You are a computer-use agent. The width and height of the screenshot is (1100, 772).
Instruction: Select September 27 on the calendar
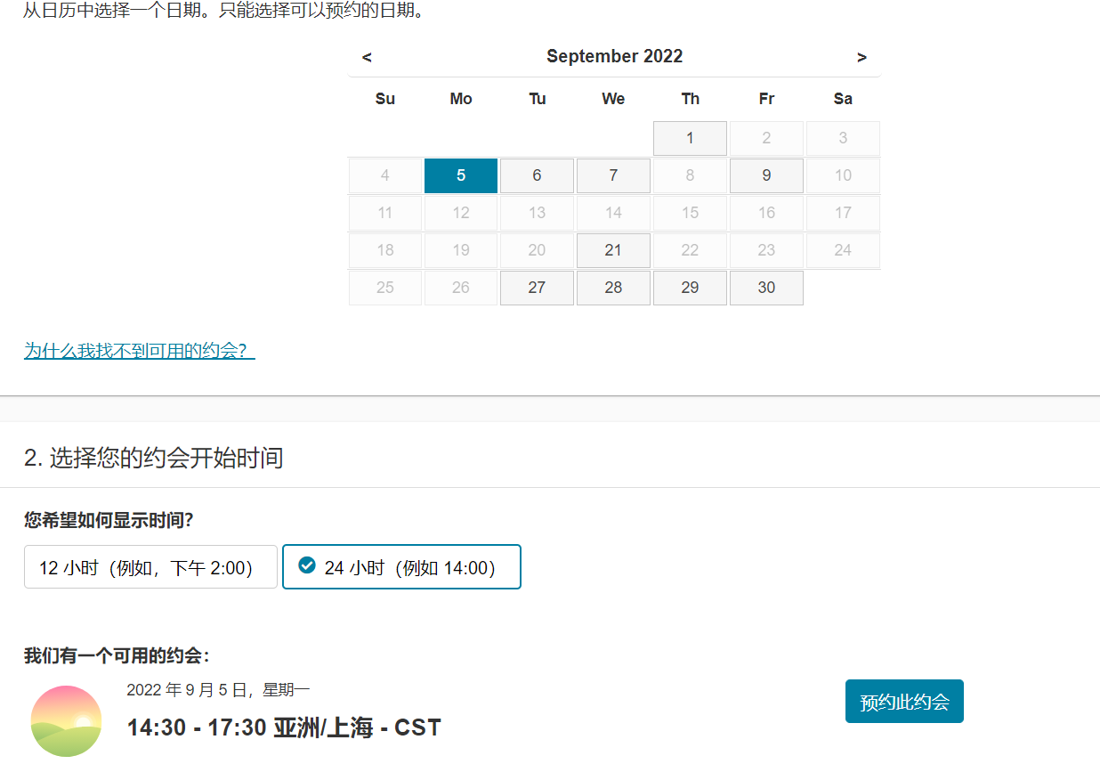point(537,288)
